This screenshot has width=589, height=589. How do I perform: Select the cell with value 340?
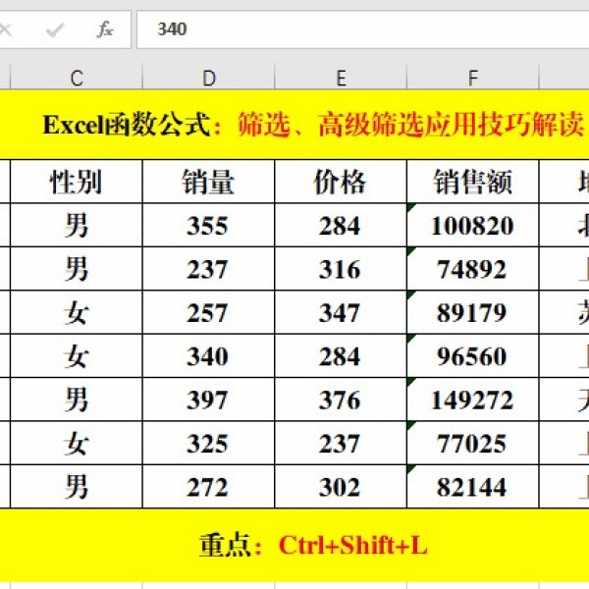(209, 356)
